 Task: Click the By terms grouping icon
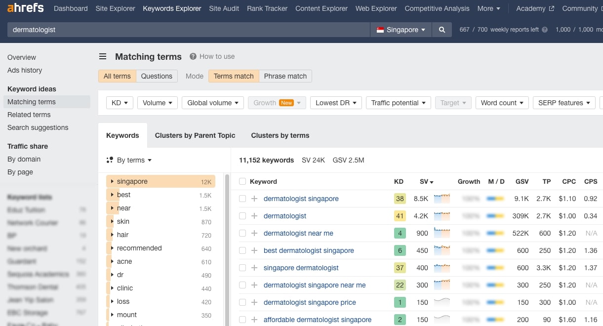110,160
